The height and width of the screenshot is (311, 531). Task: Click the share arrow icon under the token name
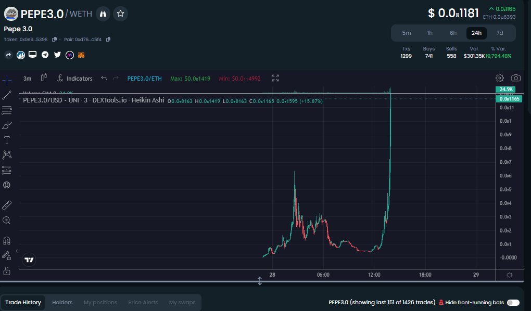[8, 55]
